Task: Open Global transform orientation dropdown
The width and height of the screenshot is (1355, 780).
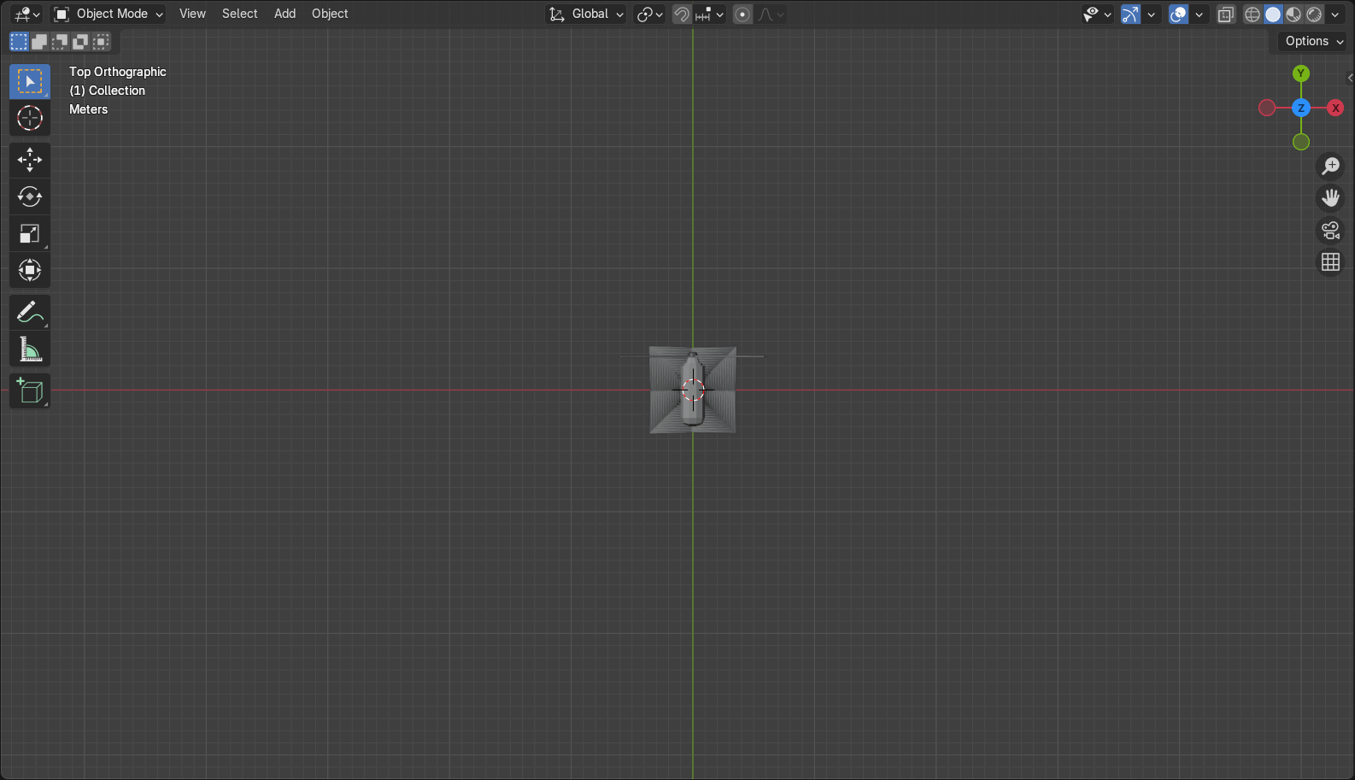Action: (586, 15)
